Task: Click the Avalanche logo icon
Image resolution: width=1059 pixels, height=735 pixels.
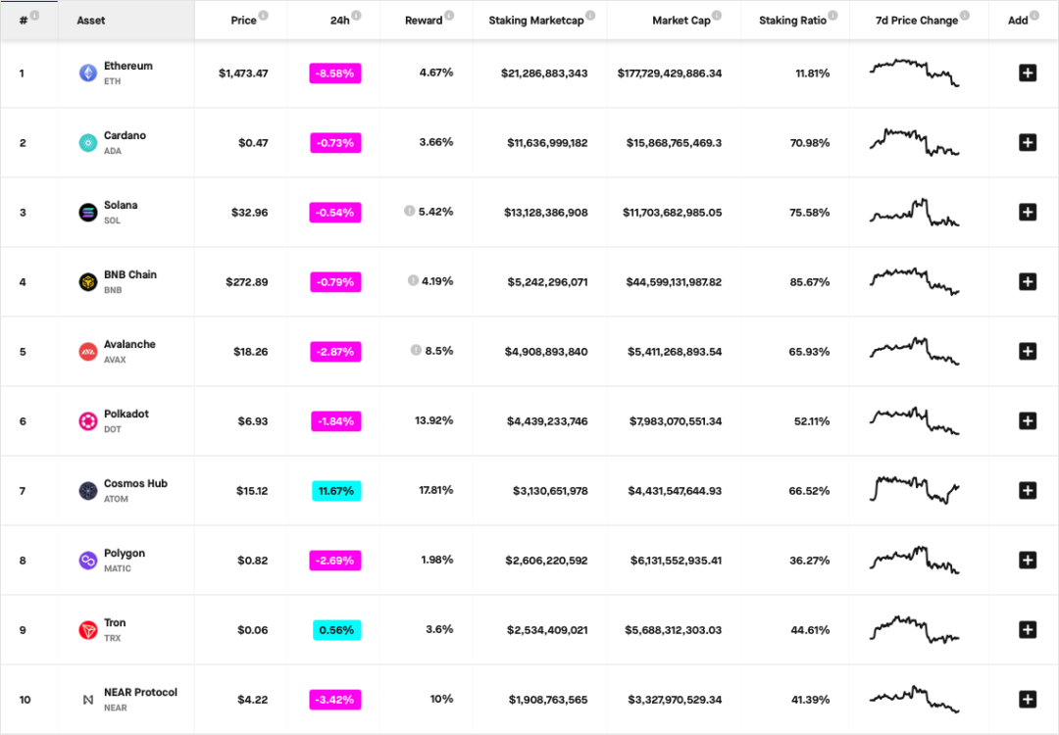Action: [x=88, y=351]
